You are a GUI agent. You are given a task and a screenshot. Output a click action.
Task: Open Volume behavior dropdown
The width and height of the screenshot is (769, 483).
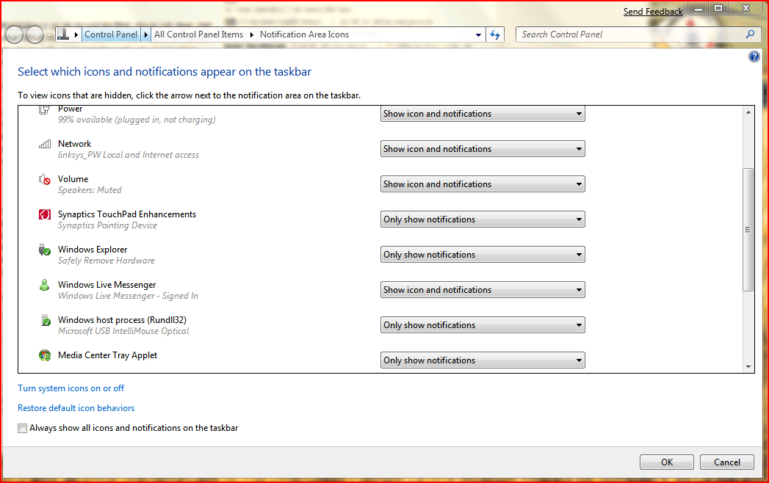tap(483, 184)
